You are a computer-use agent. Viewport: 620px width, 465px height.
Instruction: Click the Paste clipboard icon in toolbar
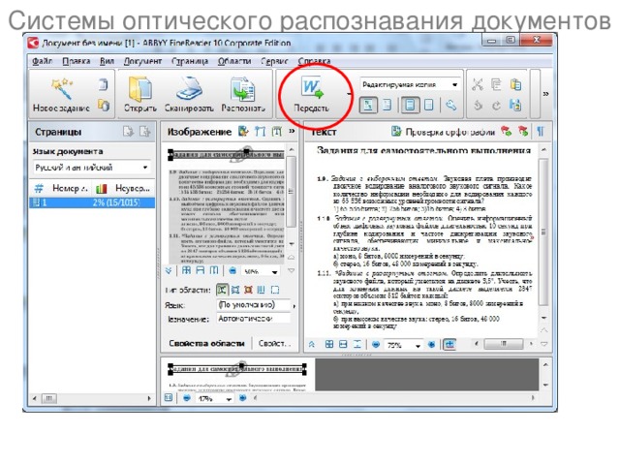[515, 84]
